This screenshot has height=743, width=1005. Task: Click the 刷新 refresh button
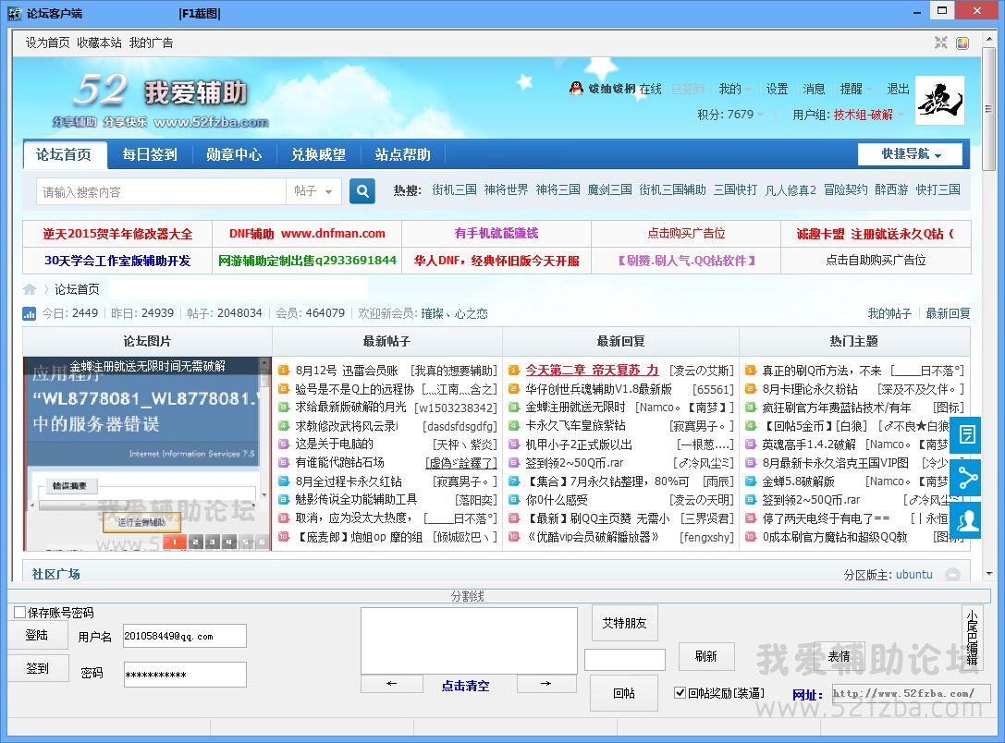pos(705,656)
